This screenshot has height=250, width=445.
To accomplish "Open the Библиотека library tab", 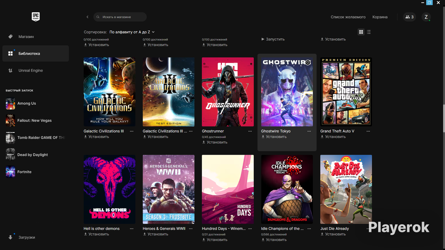I will point(36,53).
